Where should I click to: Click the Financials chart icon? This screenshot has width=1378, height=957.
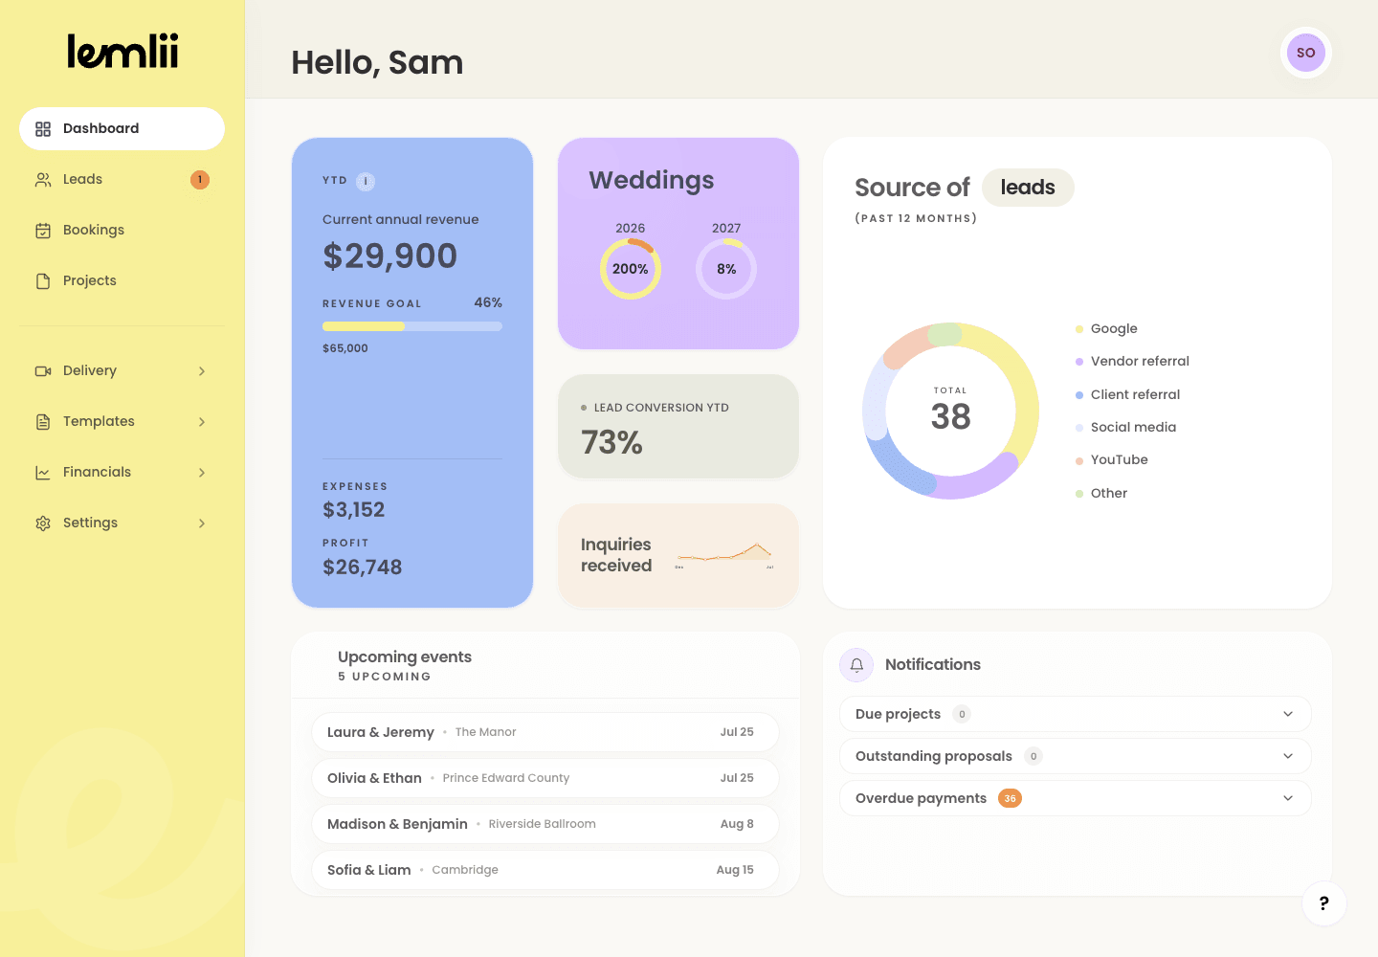(x=43, y=473)
